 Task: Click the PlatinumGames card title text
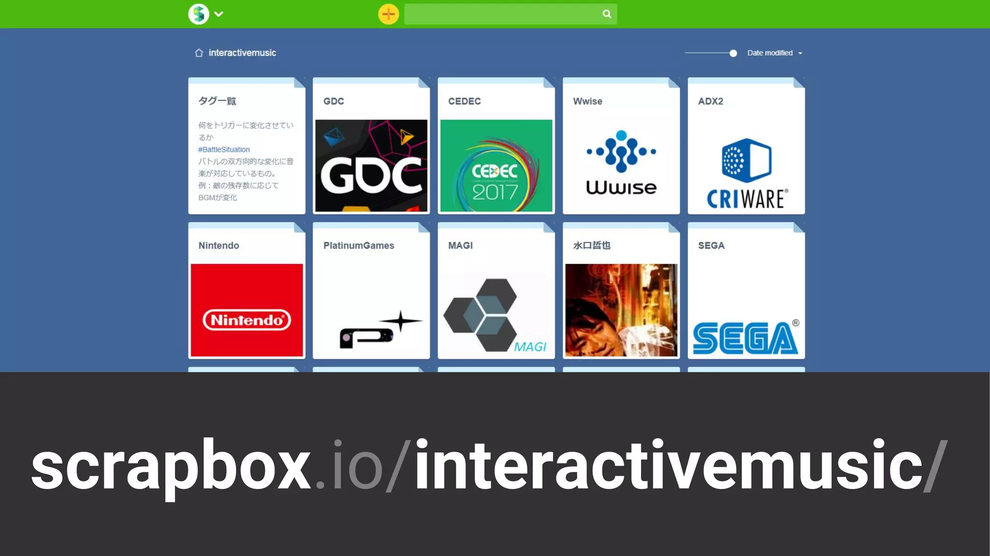point(359,246)
